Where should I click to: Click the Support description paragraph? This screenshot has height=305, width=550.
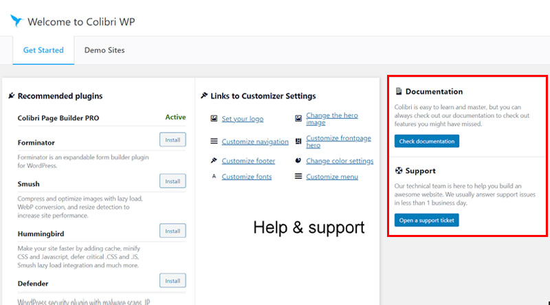(x=465, y=194)
